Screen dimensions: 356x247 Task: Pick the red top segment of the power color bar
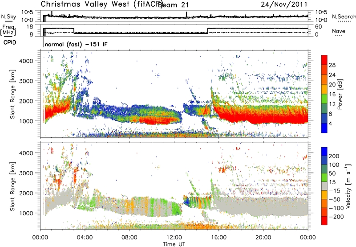coord(324,60)
